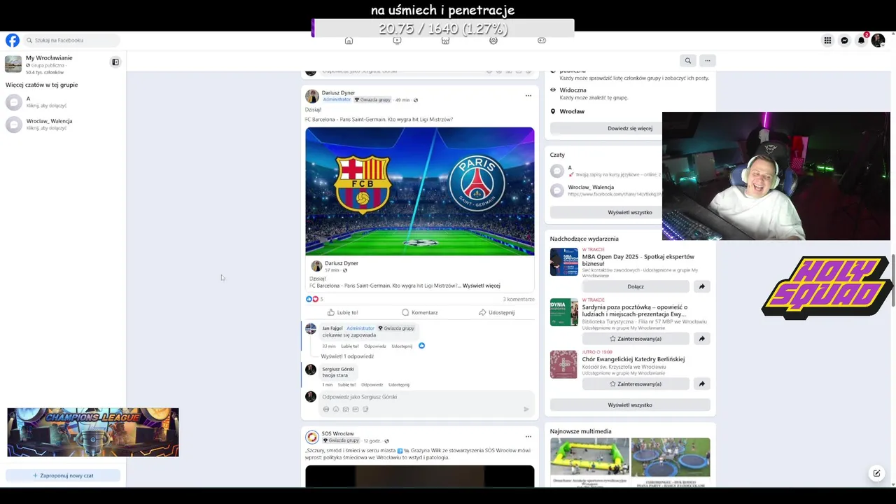Screen dimensions: 896x504
Task: Expand post text with Wyświetl więcej
Action: tap(481, 286)
